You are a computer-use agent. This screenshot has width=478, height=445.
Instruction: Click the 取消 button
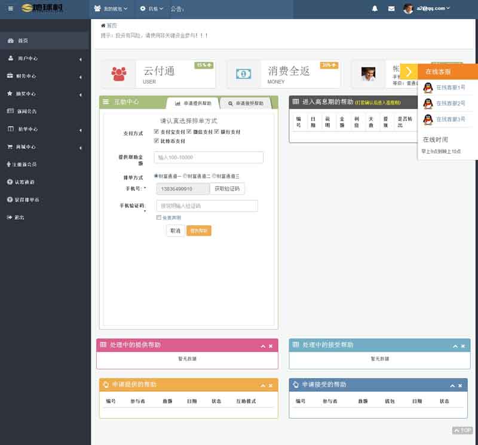point(175,231)
